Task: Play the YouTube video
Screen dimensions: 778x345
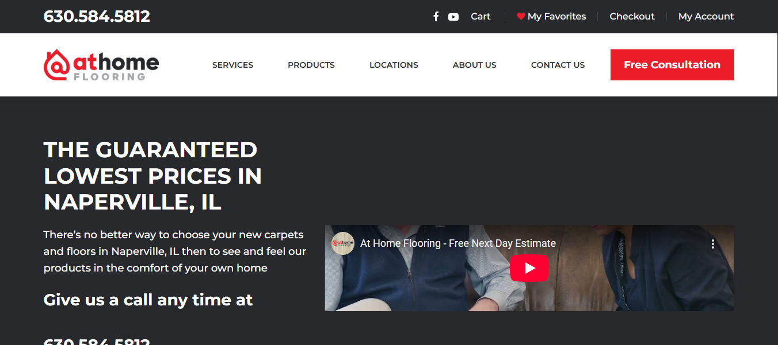Action: point(529,268)
